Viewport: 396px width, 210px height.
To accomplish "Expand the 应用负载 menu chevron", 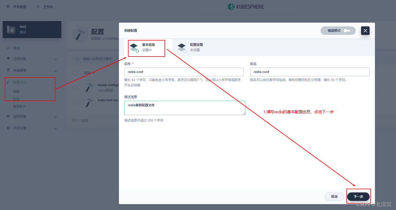I will pos(56,59).
